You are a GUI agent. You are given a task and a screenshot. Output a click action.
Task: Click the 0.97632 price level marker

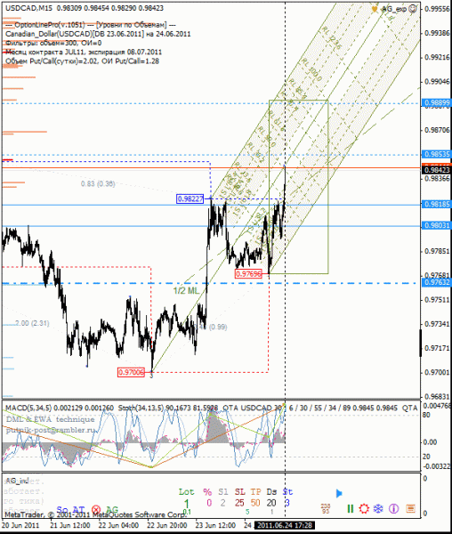437,282
